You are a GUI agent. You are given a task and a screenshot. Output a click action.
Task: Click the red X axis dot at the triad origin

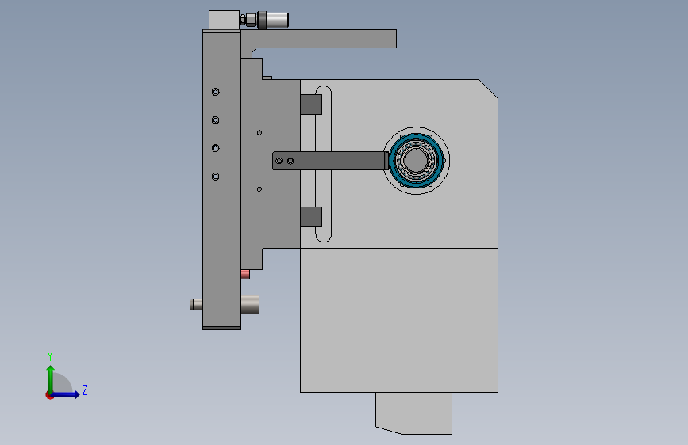[48, 396]
